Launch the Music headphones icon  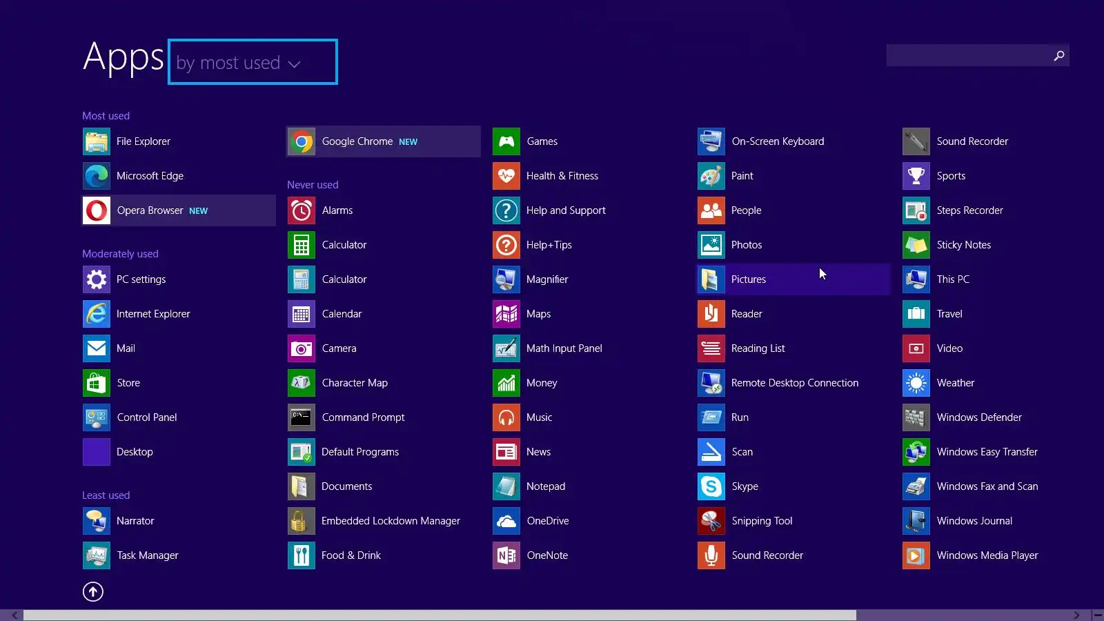[x=506, y=417]
